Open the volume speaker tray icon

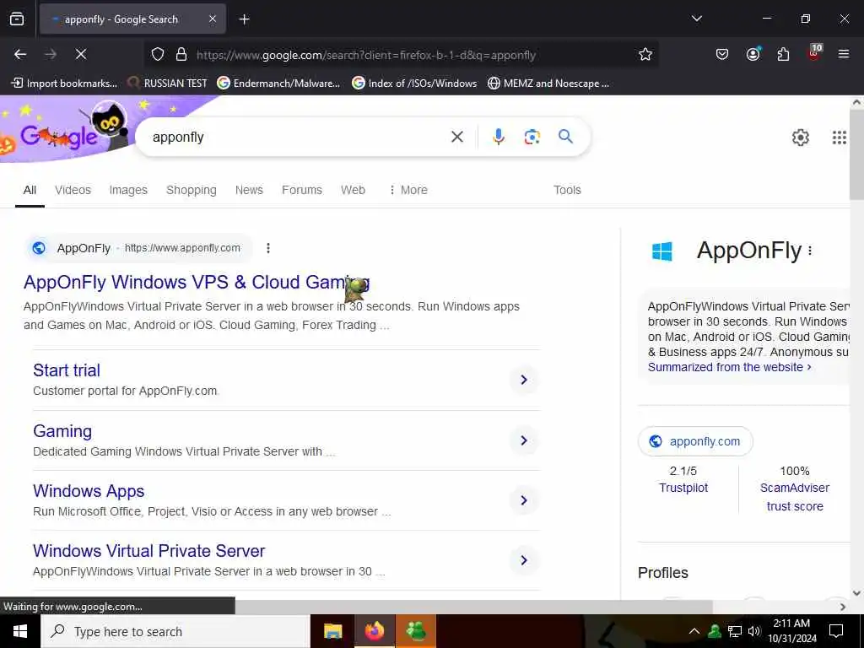[753, 631]
